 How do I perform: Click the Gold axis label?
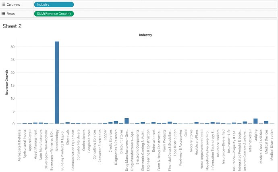(186, 132)
